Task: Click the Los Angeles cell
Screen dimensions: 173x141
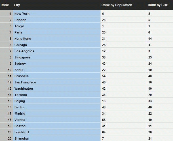Action: [24, 51]
